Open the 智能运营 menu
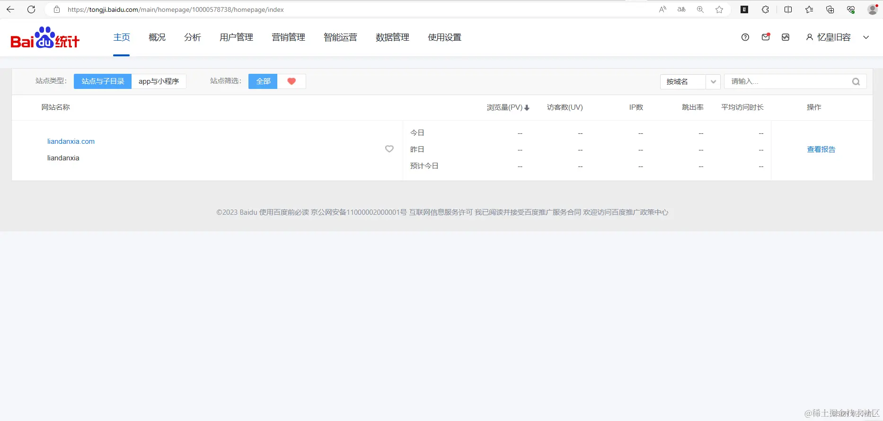The height and width of the screenshot is (421, 883). tap(341, 37)
